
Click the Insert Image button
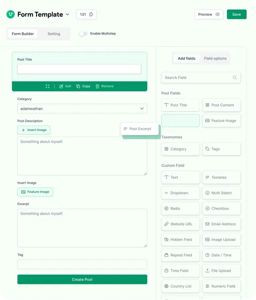point(34,130)
